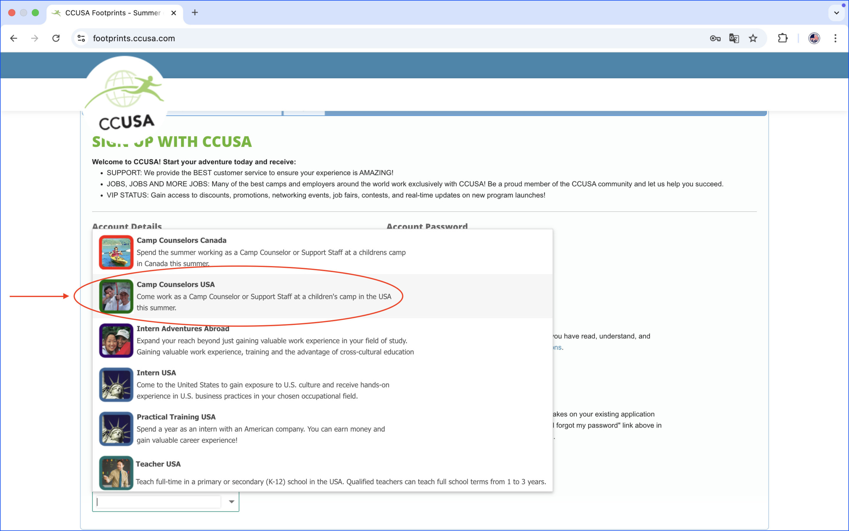
Task: Reload the page with refresh icon
Action: (x=56, y=38)
